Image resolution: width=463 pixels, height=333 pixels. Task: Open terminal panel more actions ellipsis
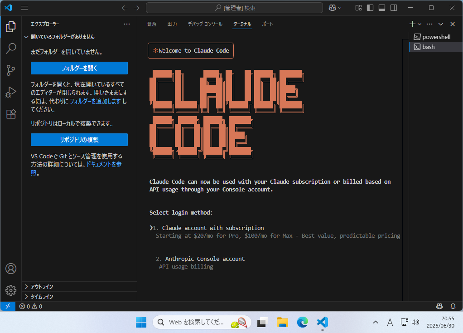(429, 24)
